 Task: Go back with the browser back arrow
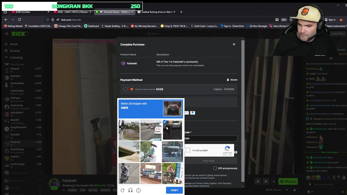click(6, 19)
